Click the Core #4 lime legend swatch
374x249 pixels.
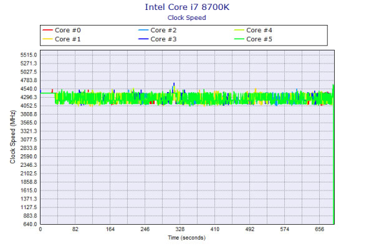[x=239, y=30]
